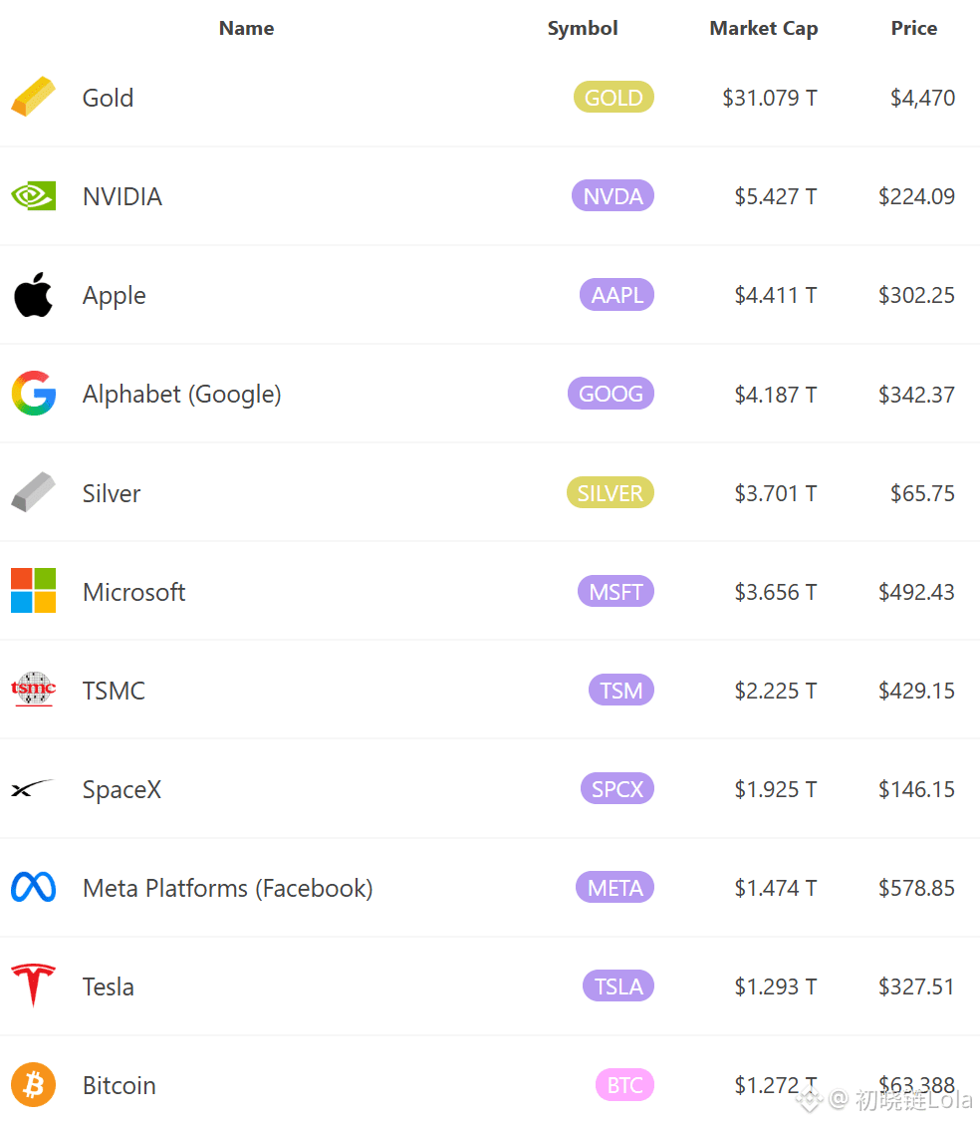Click the Name column header
This screenshot has width=980, height=1125.
(x=247, y=28)
